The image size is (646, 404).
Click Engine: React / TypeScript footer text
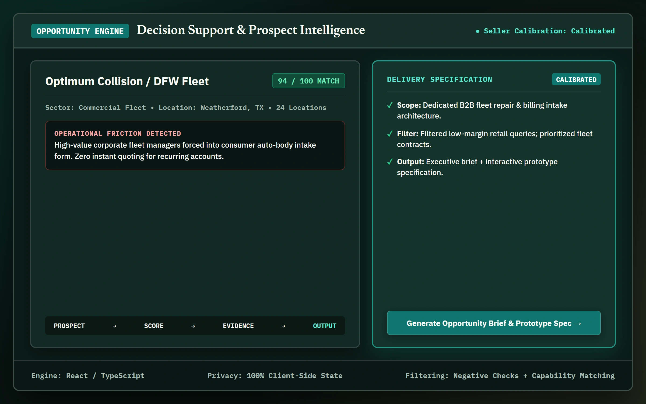pyautogui.click(x=88, y=375)
